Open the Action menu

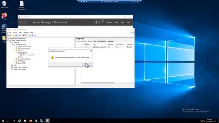[x=15, y=32]
